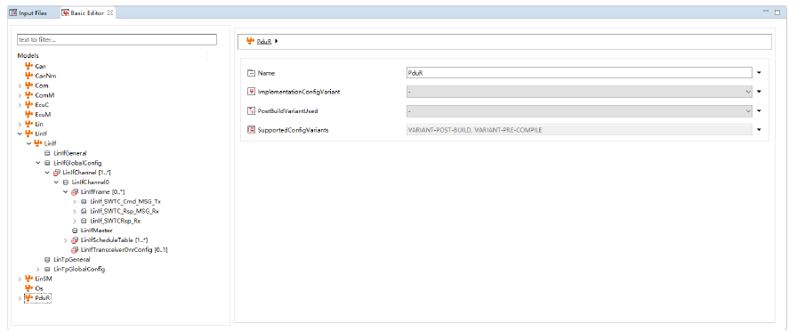The image size is (797, 332).
Task: Collapse the LinIfGlobalConfig node
Action: (x=38, y=163)
